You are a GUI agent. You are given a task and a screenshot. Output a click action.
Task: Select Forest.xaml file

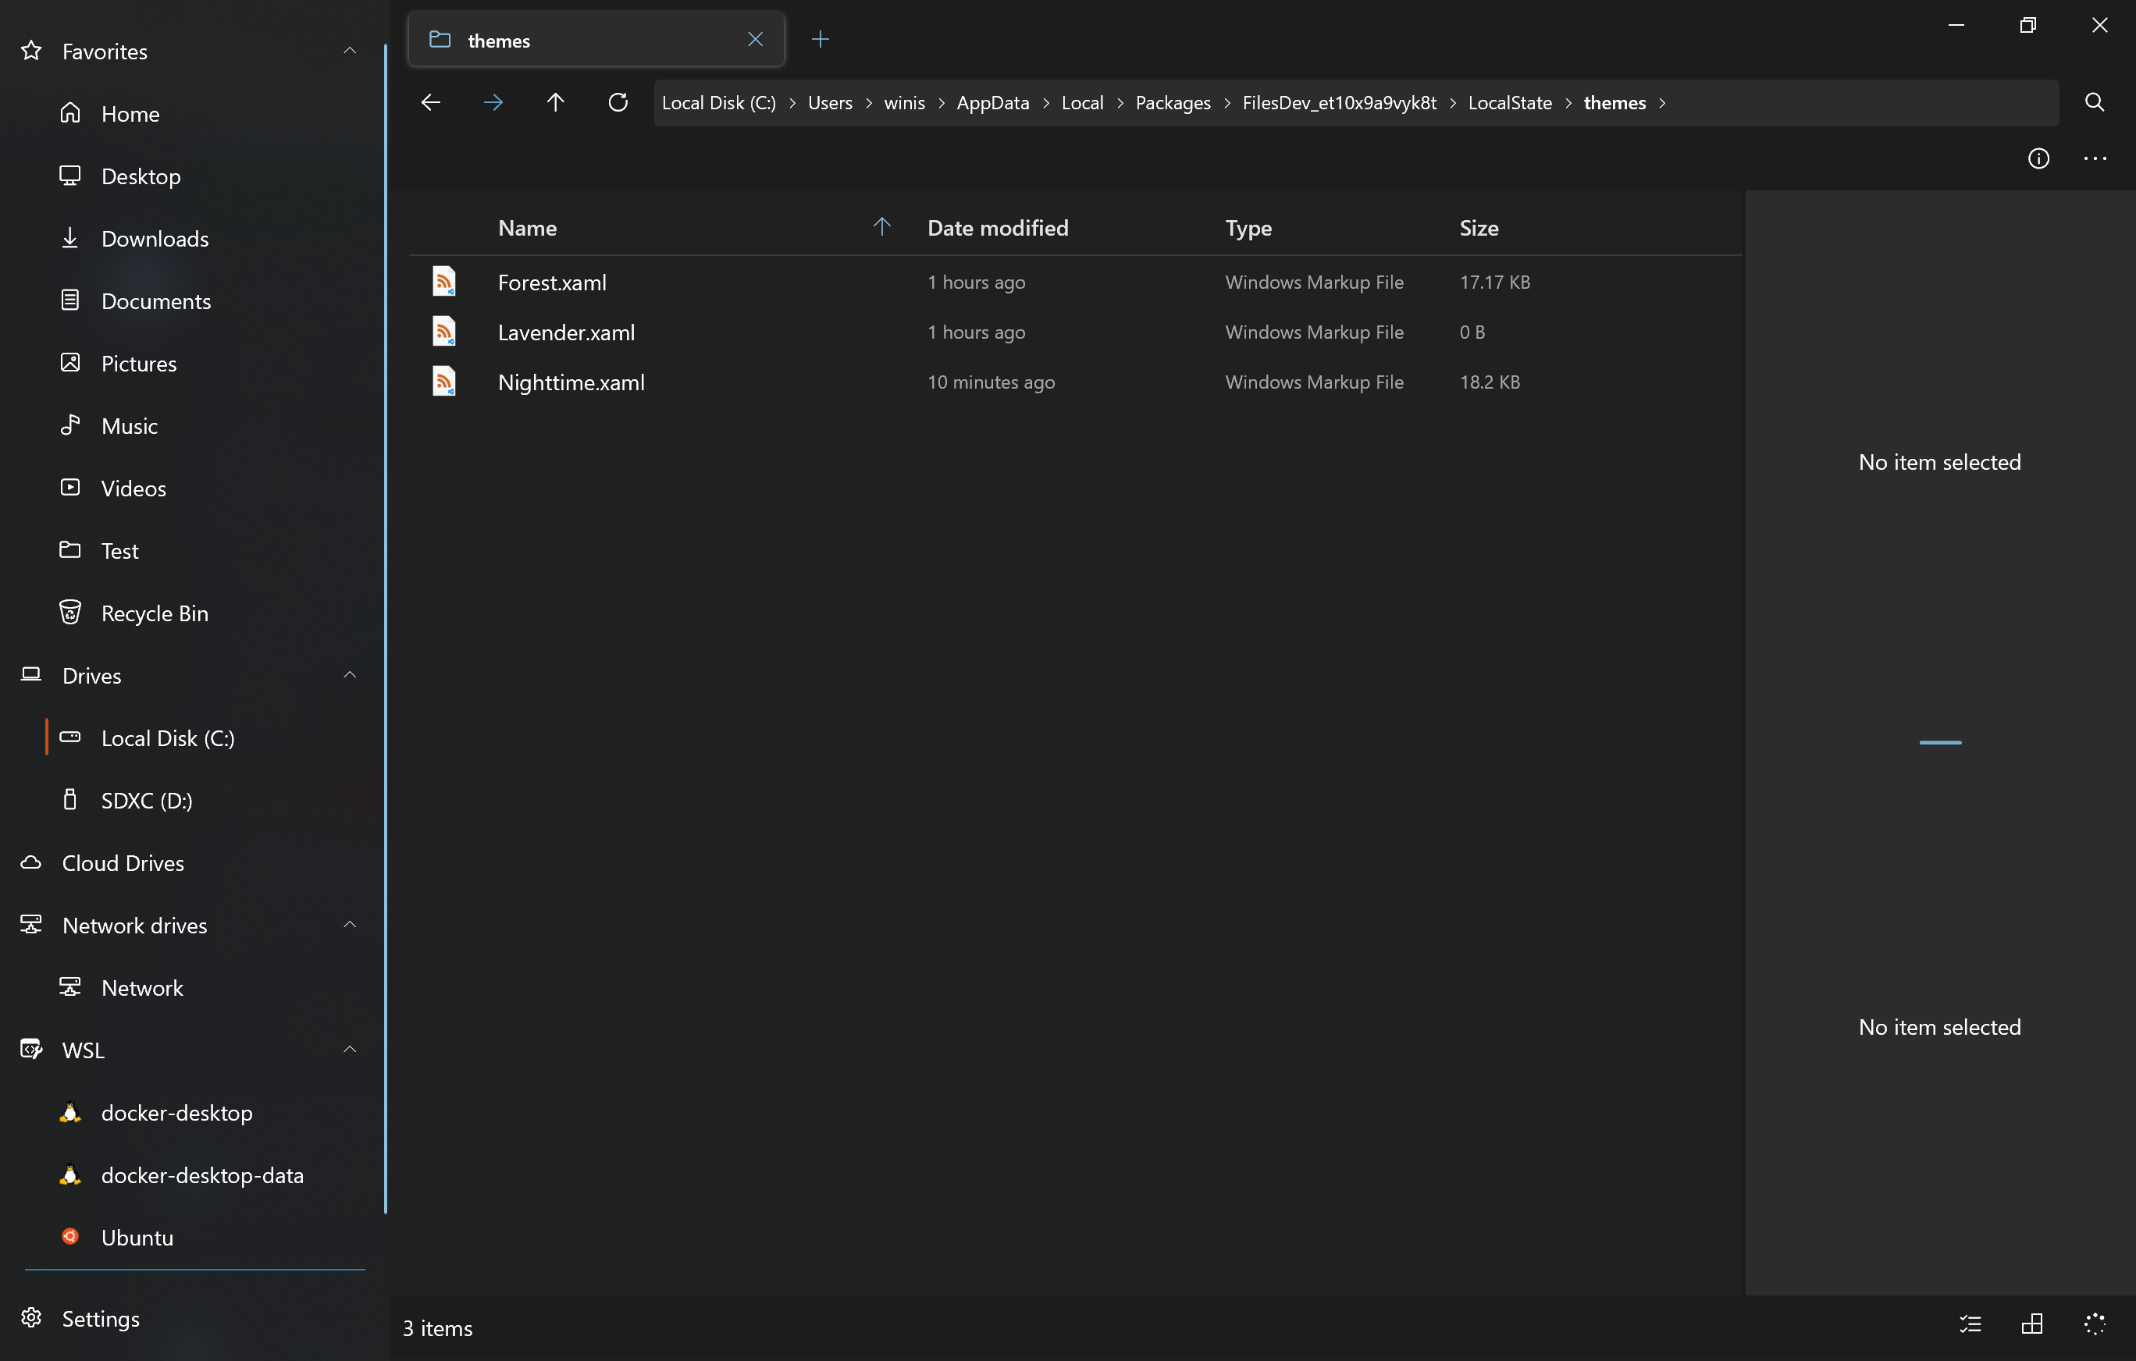1075,282
